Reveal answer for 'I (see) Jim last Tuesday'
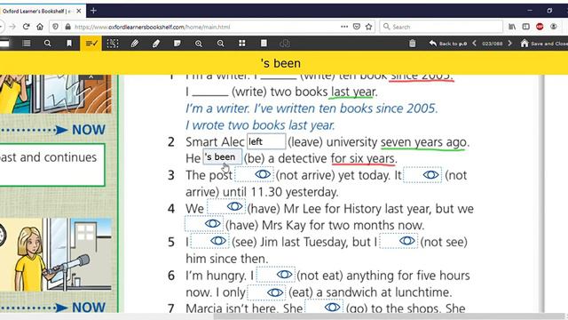 209,241
